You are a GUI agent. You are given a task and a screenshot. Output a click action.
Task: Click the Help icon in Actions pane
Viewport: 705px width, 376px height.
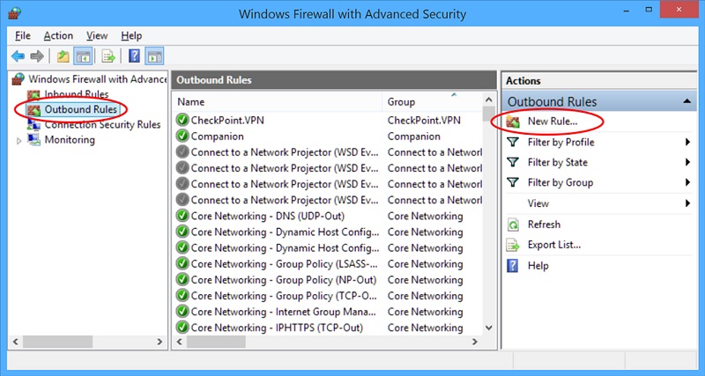point(513,266)
